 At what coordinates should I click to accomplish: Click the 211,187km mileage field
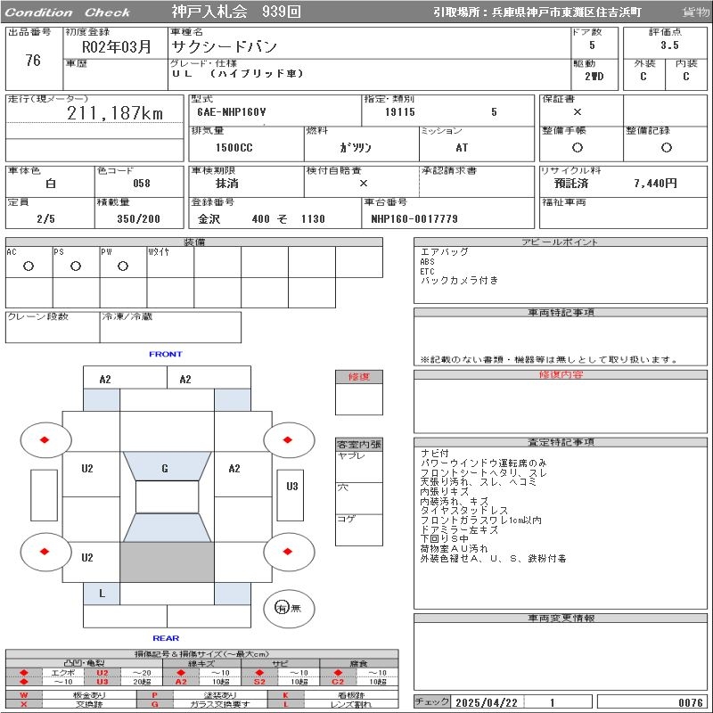(x=115, y=113)
